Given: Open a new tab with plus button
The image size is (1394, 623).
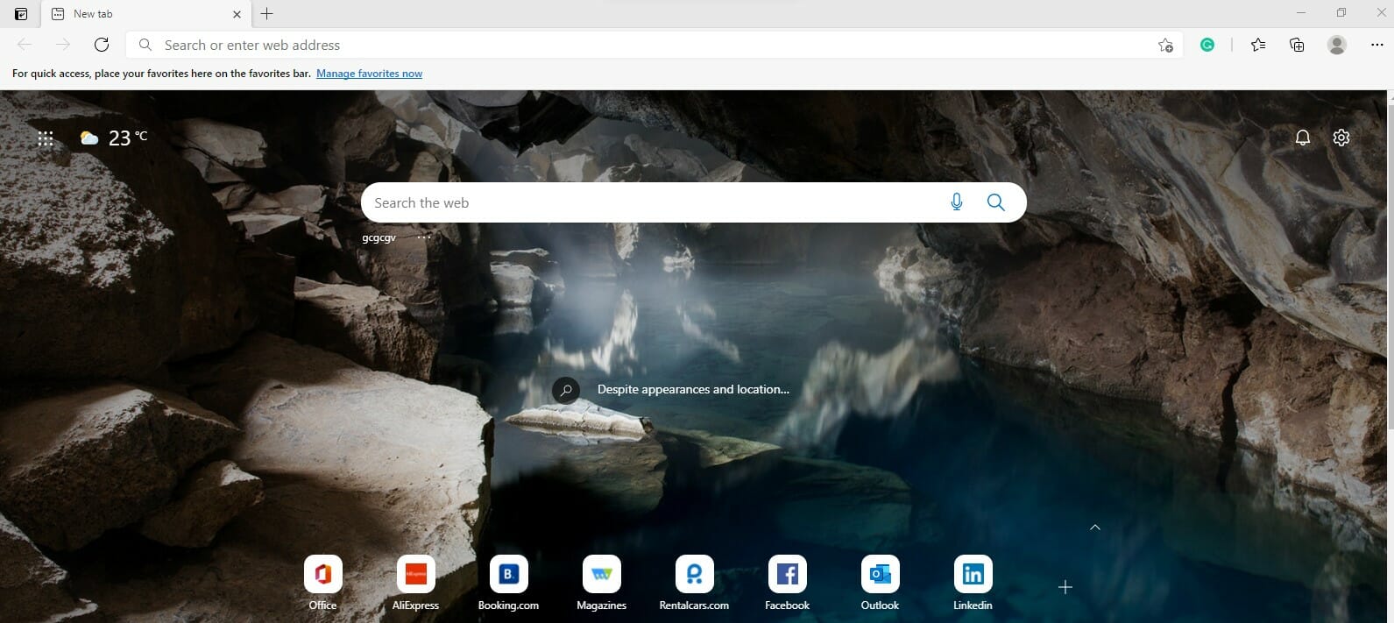Looking at the screenshot, I should 267,13.
